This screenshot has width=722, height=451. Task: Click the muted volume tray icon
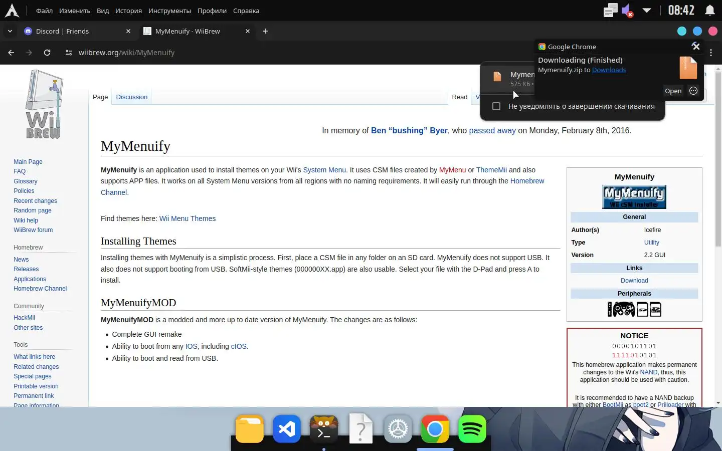[627, 11]
